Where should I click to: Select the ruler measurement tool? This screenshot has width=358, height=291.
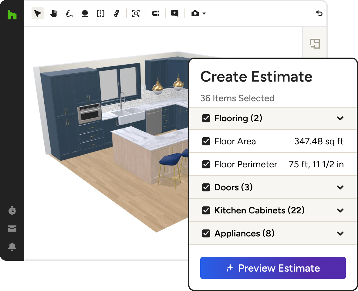click(x=117, y=13)
